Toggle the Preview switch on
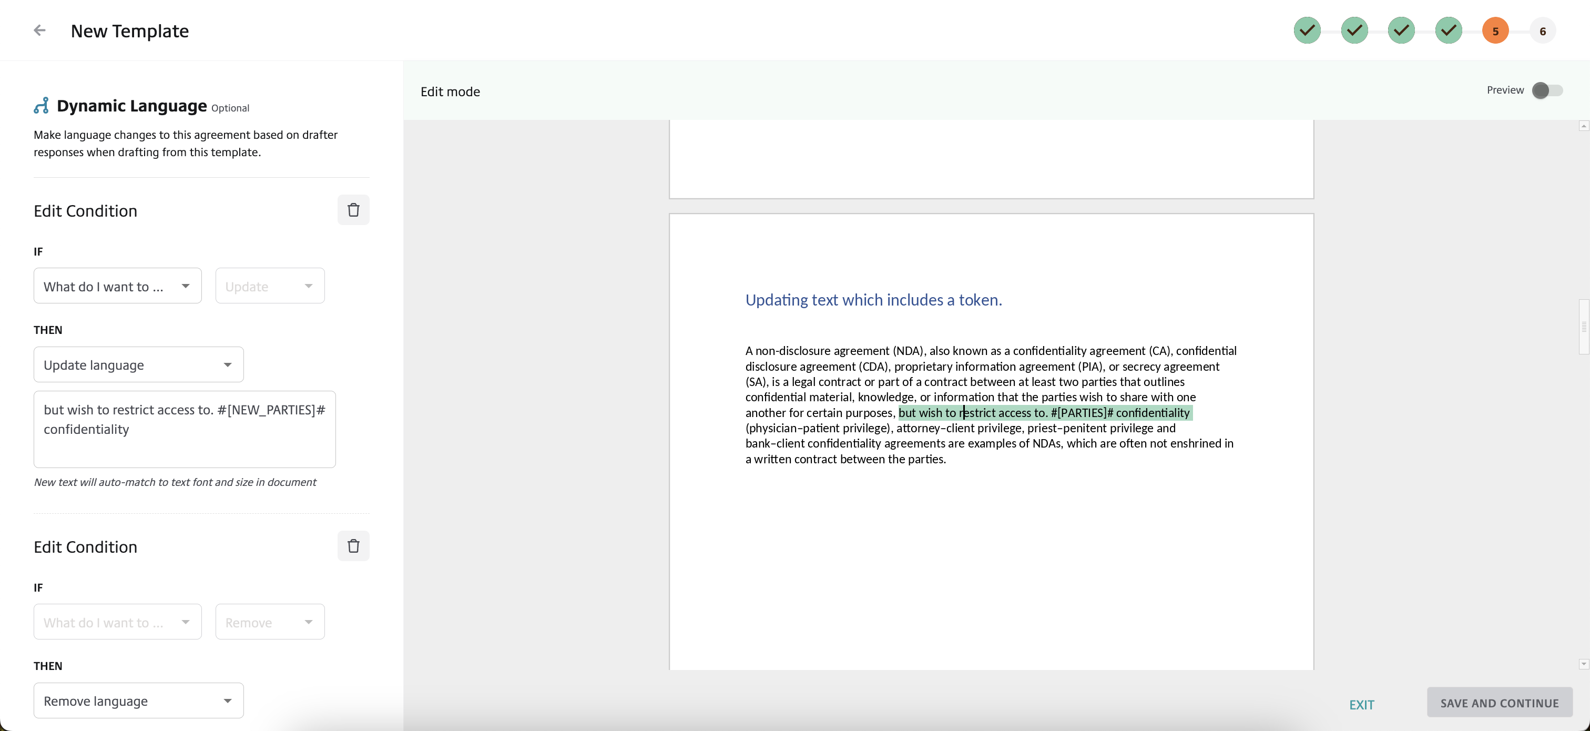Screen dimensions: 1590x731 tap(1547, 90)
